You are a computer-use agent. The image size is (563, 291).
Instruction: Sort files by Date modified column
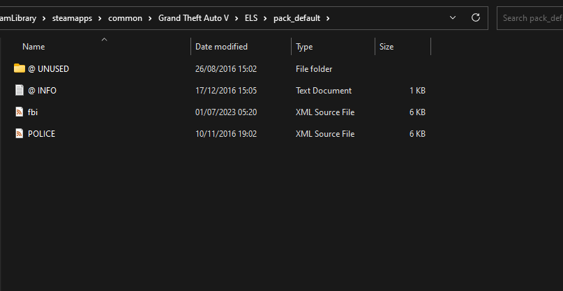click(221, 47)
